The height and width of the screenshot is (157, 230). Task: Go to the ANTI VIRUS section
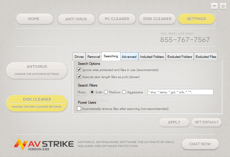point(76,19)
